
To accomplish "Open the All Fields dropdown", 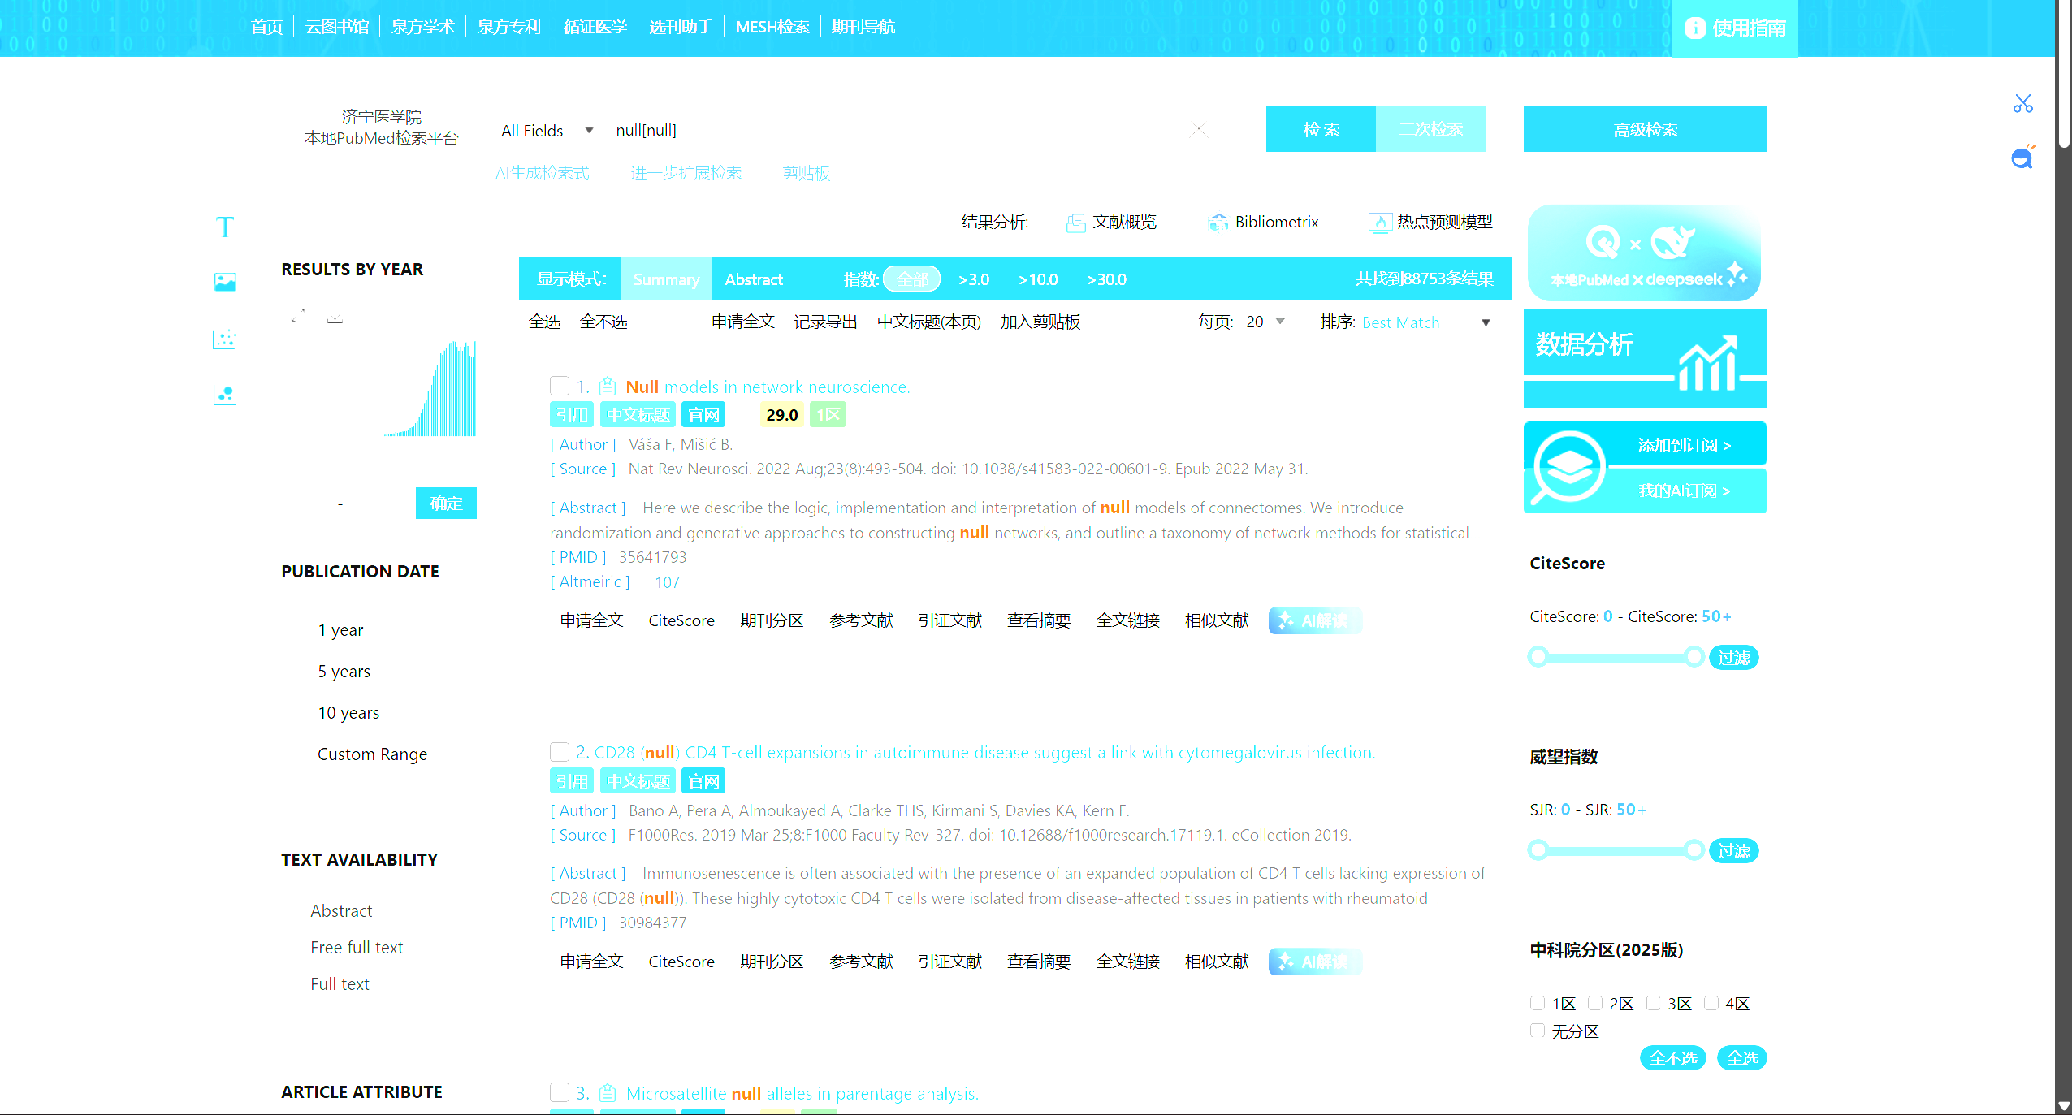I will [x=547, y=131].
